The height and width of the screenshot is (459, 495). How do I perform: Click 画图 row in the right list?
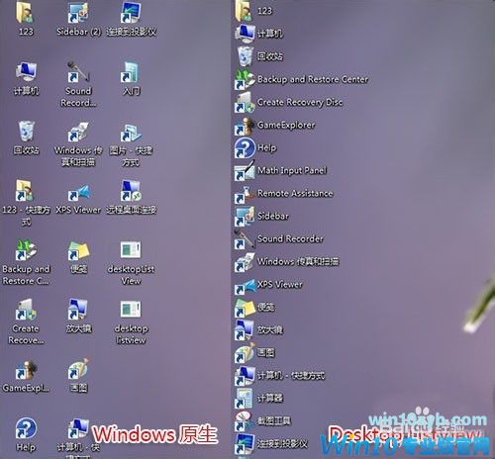[254, 353]
